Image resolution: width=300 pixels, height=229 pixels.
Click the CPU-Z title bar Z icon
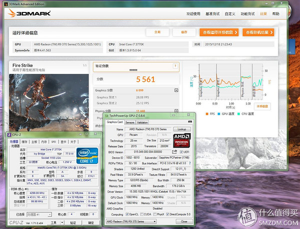click(x=9, y=134)
